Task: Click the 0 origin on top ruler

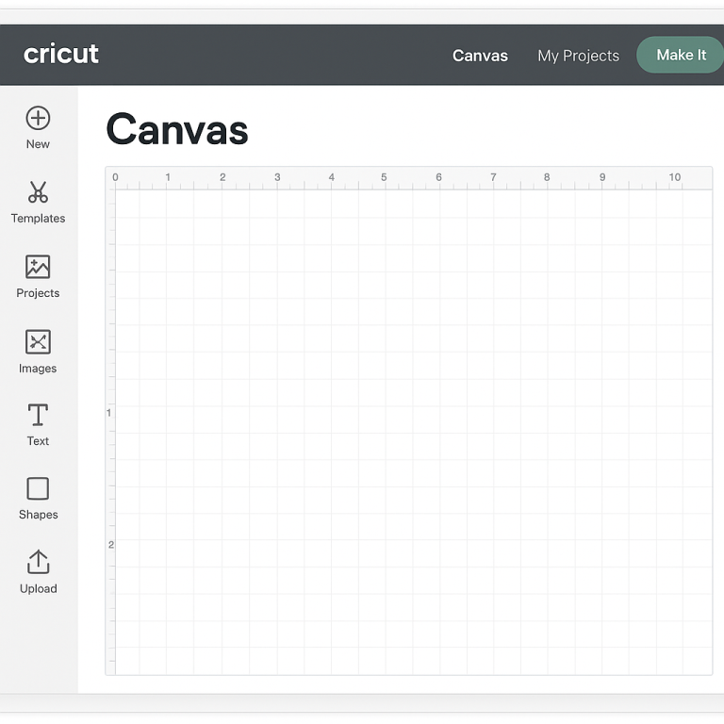Action: pos(115,177)
